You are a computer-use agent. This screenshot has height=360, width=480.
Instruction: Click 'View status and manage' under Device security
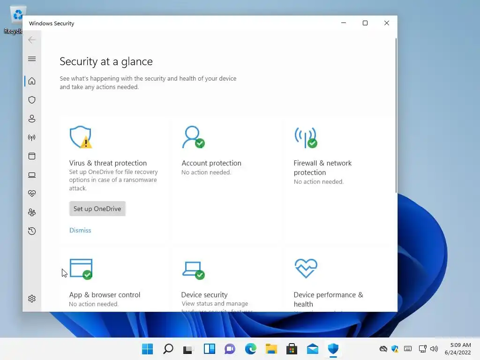coord(215,303)
